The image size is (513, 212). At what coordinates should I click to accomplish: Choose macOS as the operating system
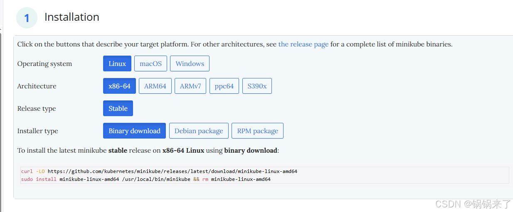(150, 63)
